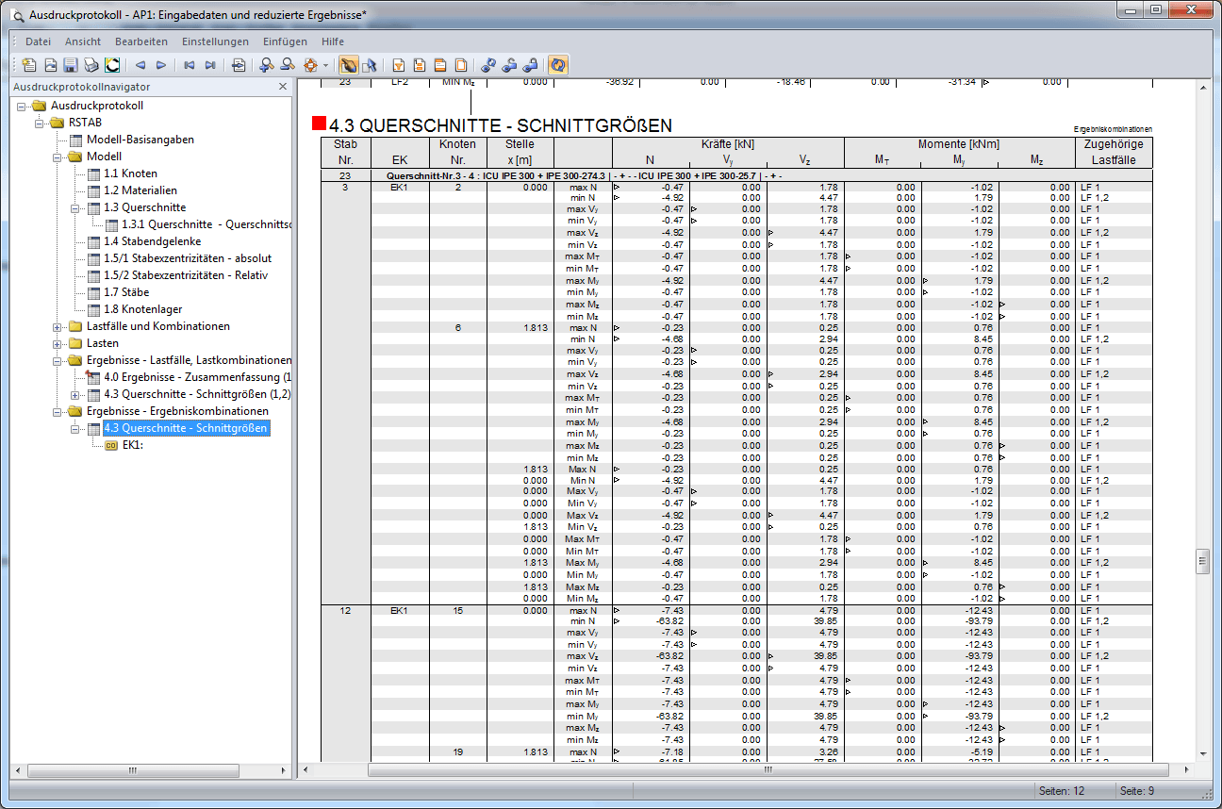Viewport: 1222px width, 809px height.
Task: Select 1.4 Stabendgelenke in the tree
Action: (152, 241)
